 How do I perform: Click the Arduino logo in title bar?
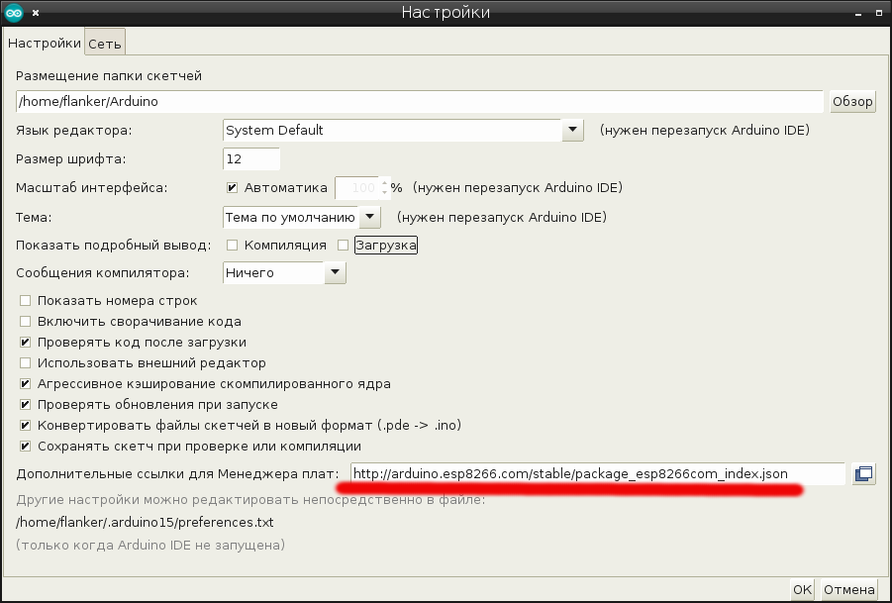[14, 13]
